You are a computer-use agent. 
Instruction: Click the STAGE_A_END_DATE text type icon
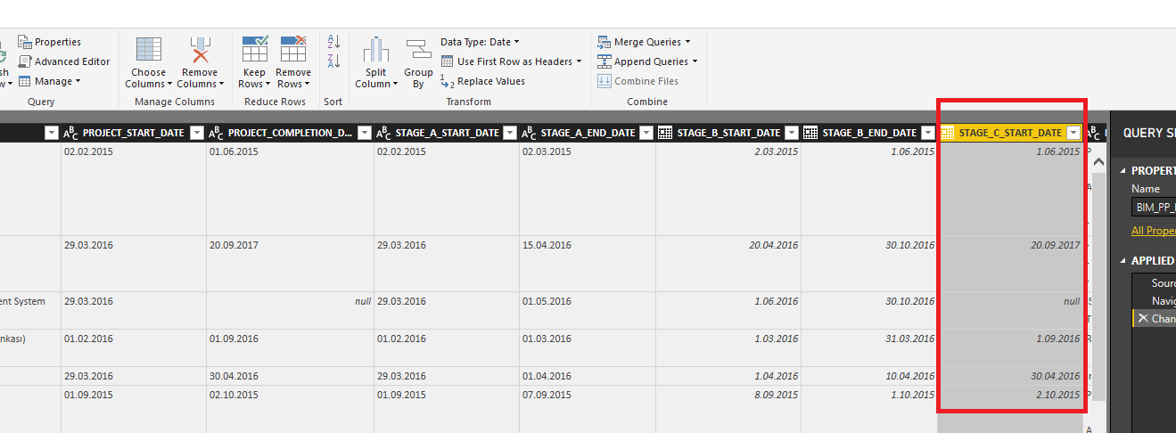[x=530, y=133]
